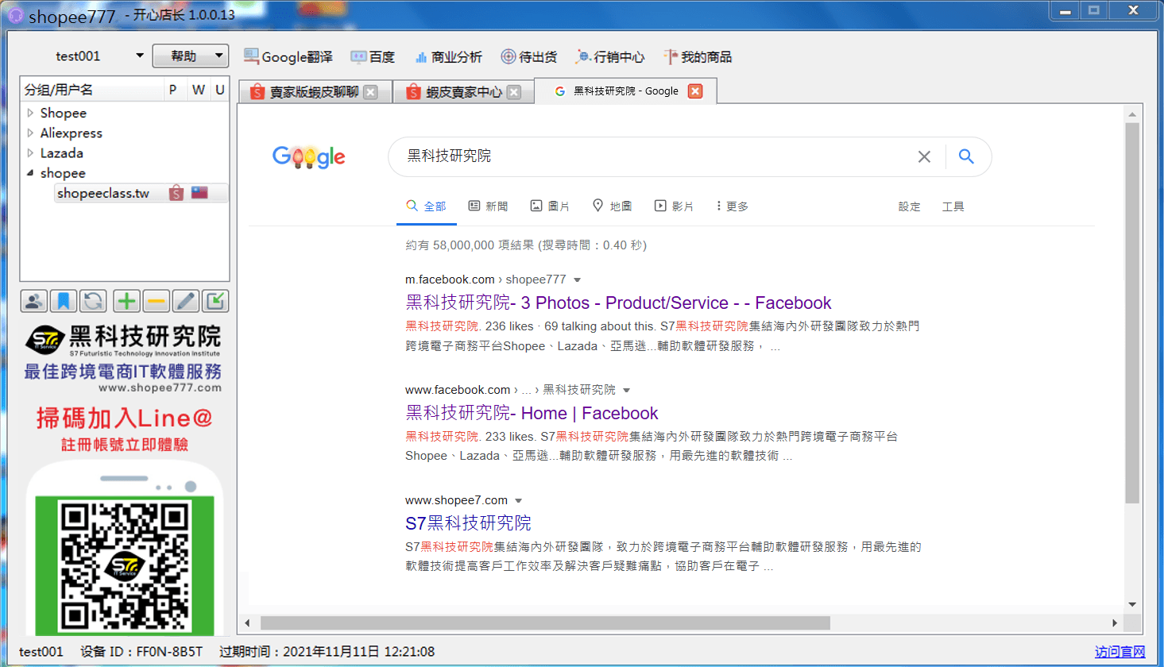The image size is (1164, 667).
Task: Click the U column header
Action: [x=220, y=90]
